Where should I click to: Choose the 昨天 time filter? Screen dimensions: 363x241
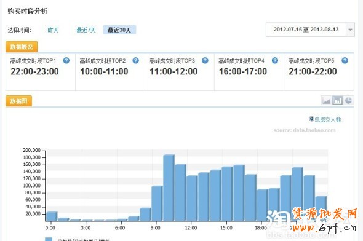[53, 30]
